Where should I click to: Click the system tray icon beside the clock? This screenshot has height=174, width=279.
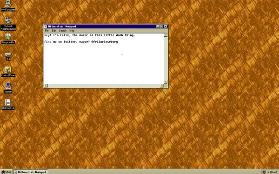pyautogui.click(x=264, y=172)
